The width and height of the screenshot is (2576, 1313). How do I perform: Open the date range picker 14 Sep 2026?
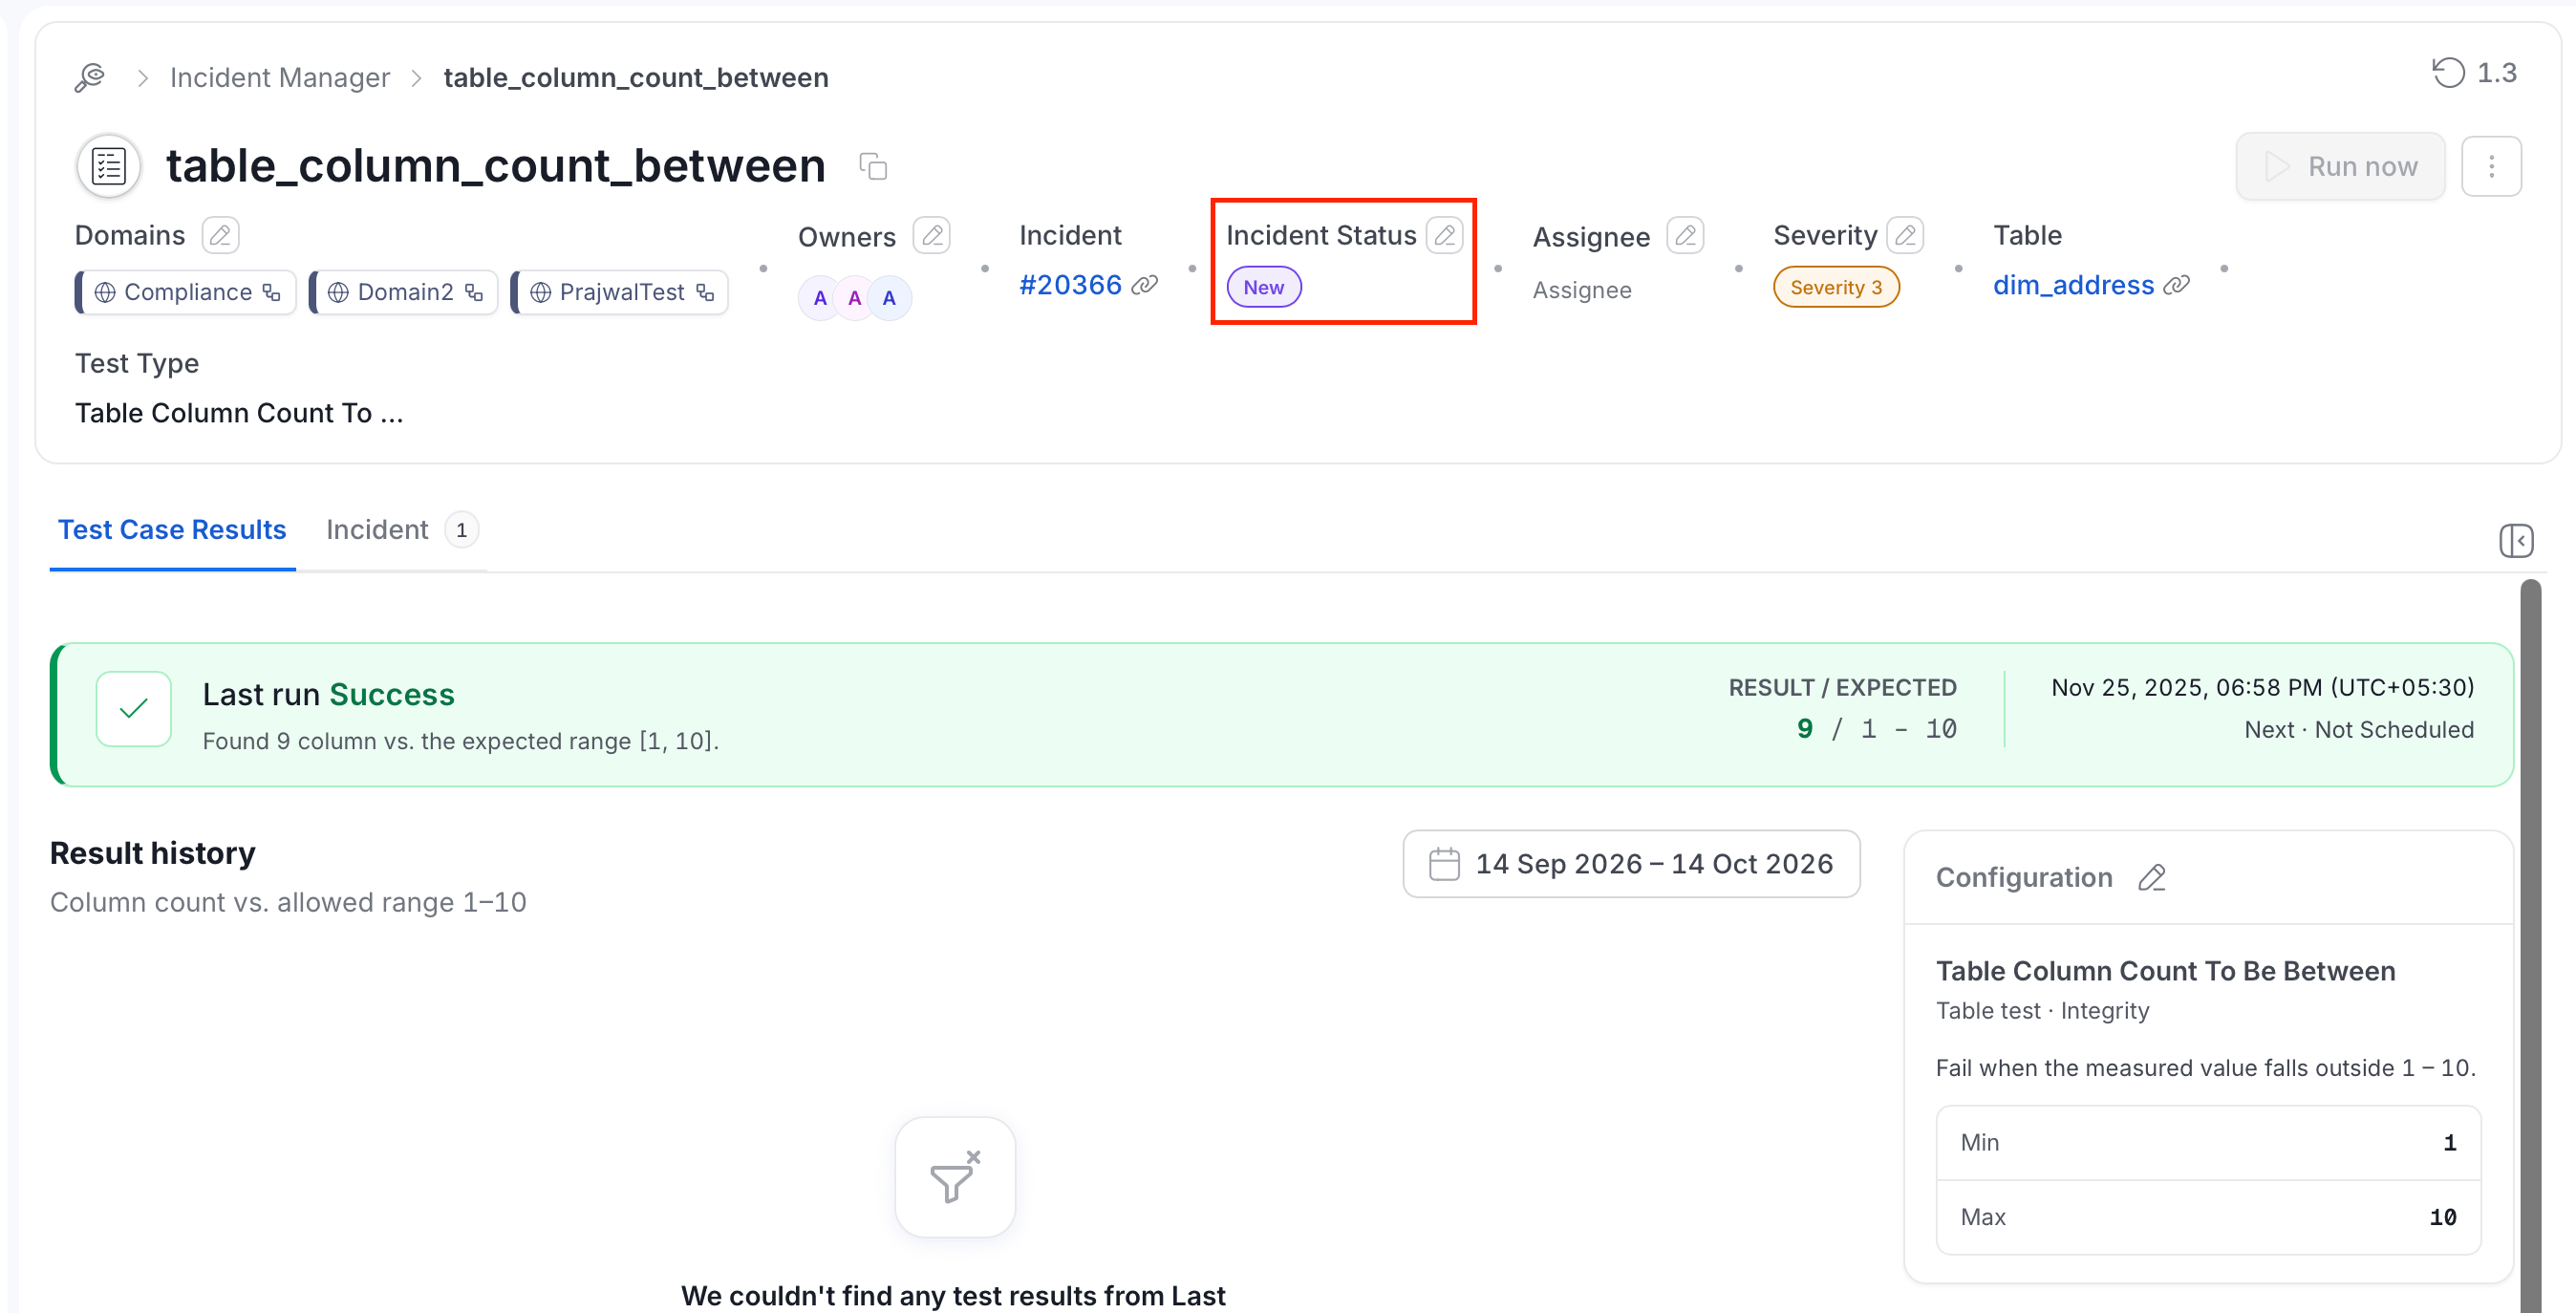pyautogui.click(x=1631, y=863)
